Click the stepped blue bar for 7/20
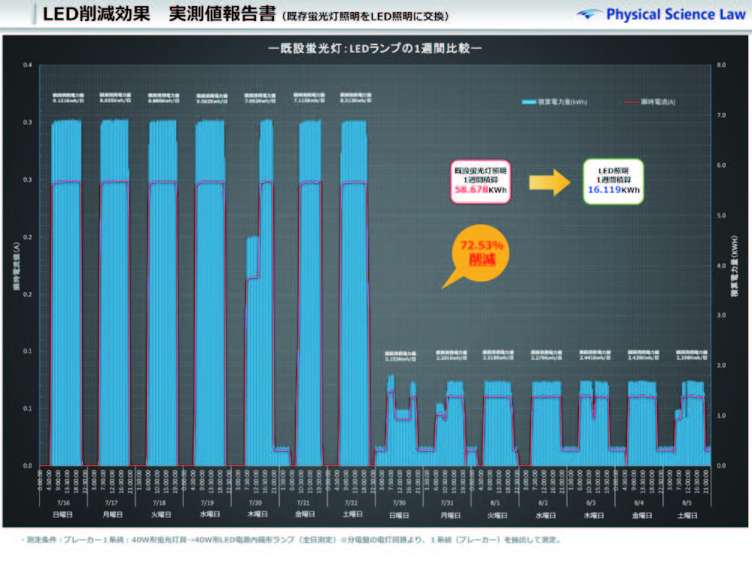This screenshot has width=752, height=564. point(260,339)
